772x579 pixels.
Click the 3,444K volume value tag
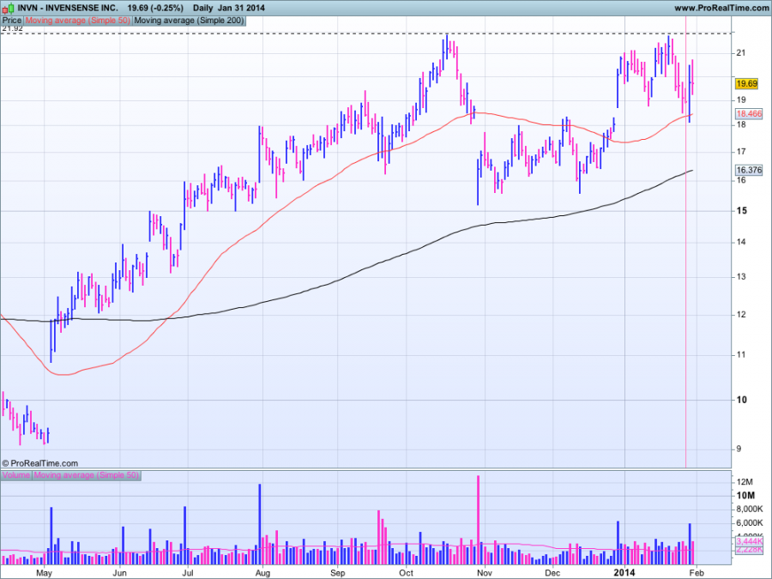click(749, 541)
